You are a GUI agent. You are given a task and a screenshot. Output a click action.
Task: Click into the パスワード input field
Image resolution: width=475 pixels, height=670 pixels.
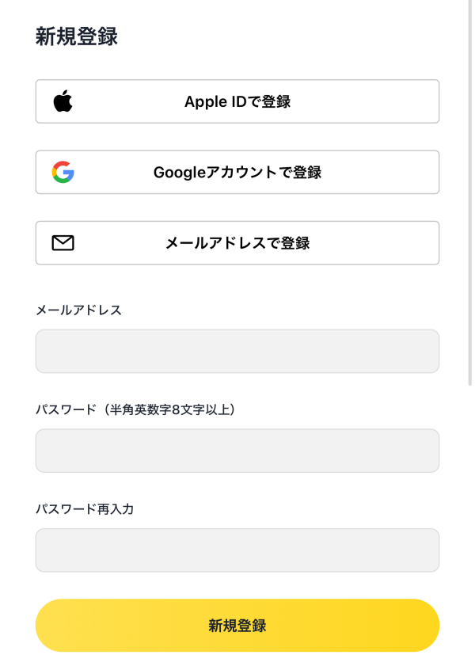(x=237, y=451)
